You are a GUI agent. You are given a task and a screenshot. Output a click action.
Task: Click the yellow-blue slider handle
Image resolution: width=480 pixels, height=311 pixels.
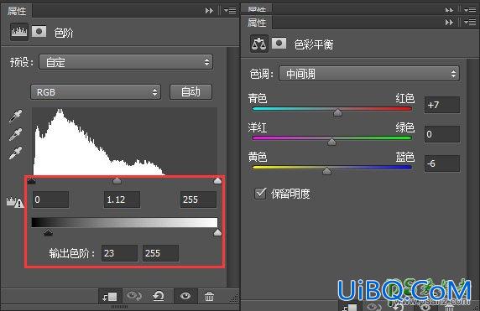tap(326, 171)
